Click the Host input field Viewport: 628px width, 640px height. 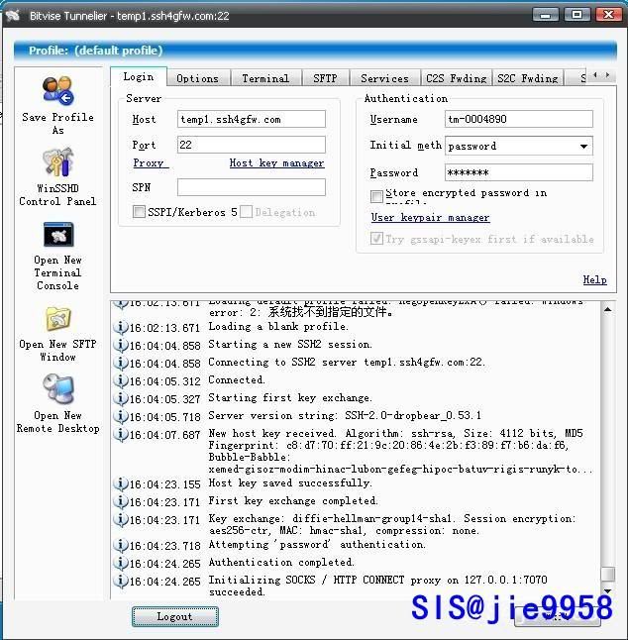click(252, 119)
